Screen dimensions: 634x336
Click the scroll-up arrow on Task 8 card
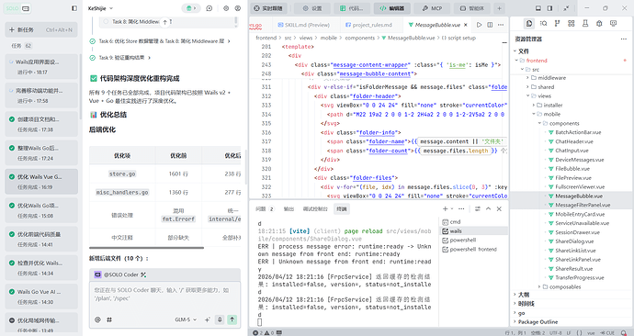tap(164, 23)
